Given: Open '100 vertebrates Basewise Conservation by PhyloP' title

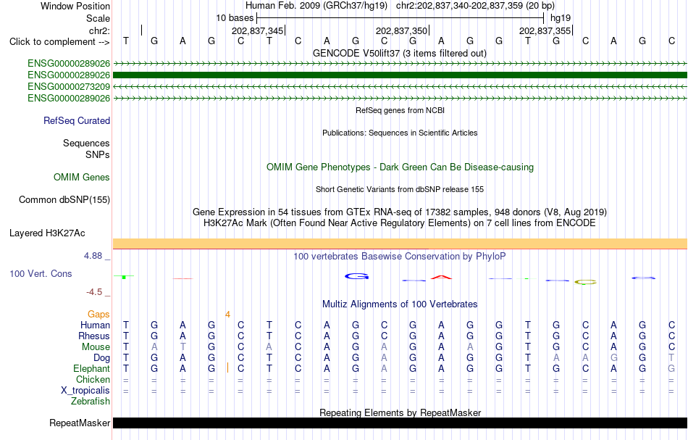Looking at the screenshot, I should point(400,257).
